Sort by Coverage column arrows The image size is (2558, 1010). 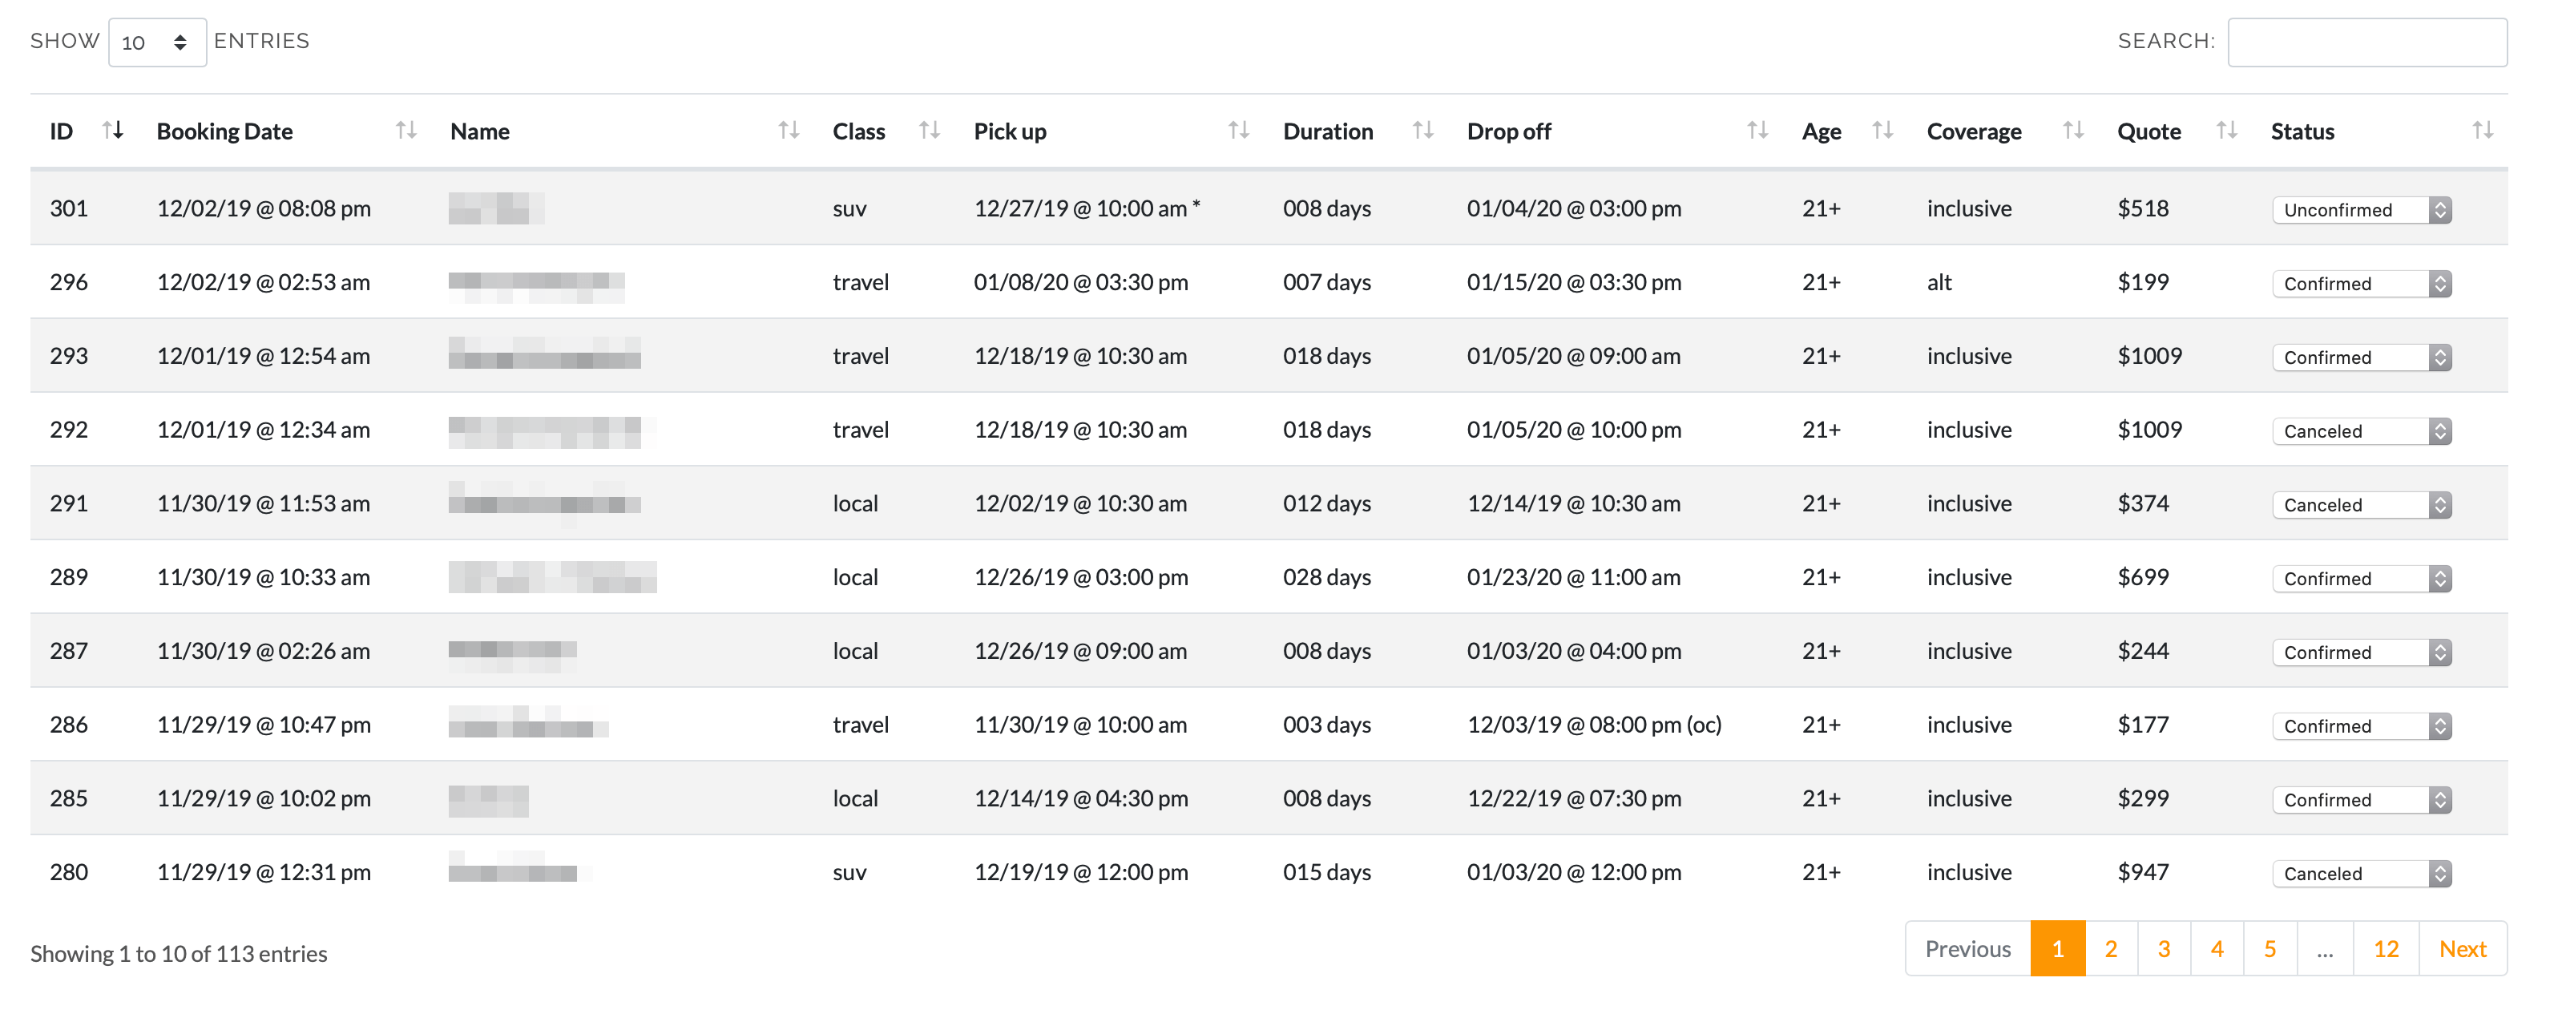[2072, 130]
